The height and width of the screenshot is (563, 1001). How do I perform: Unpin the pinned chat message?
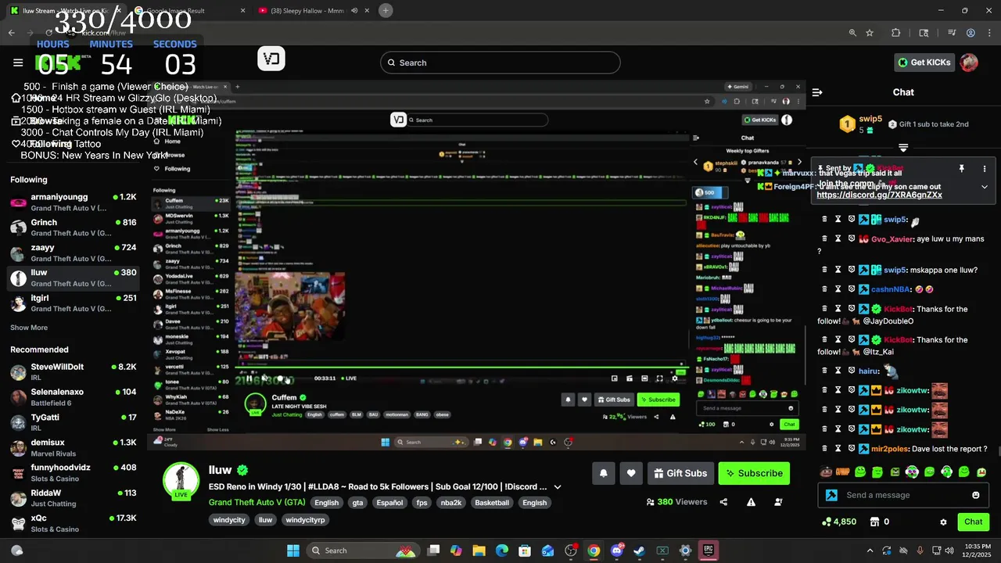tap(962, 168)
